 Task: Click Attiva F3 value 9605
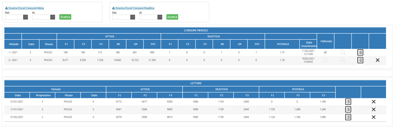click(x=170, y=110)
